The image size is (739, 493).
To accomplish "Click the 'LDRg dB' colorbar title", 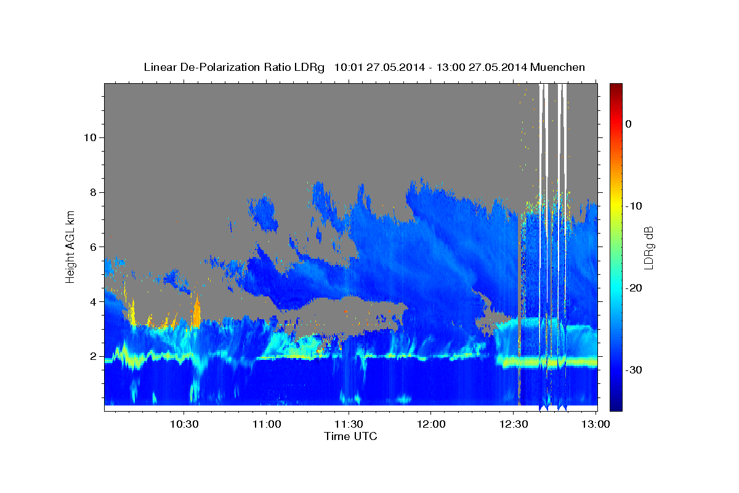I will [x=648, y=246].
